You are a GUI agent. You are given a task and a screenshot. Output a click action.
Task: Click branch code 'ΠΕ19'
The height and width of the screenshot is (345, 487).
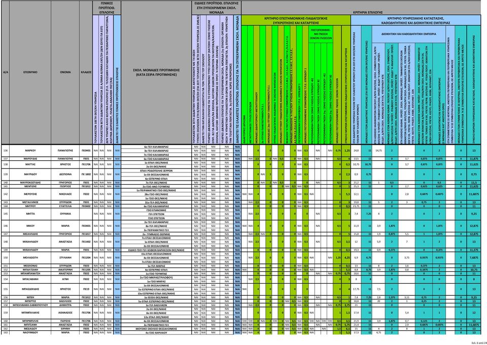86,289
